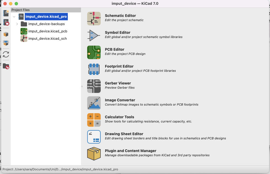270x174 pixels.
Task: Click the window title 'imput_device — KiCad 7.0'
Action: (135, 3)
